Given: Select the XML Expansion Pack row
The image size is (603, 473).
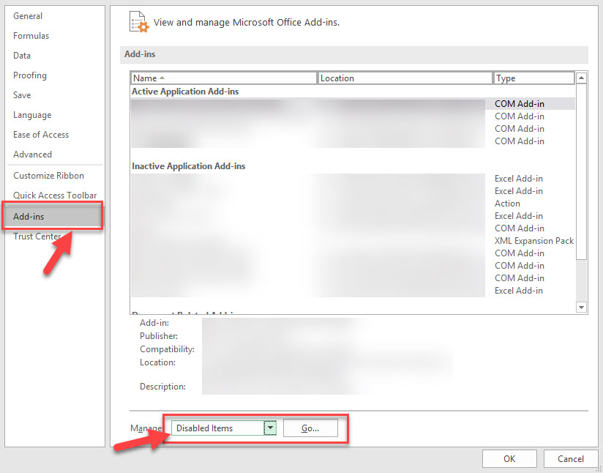Looking at the screenshot, I should [353, 241].
